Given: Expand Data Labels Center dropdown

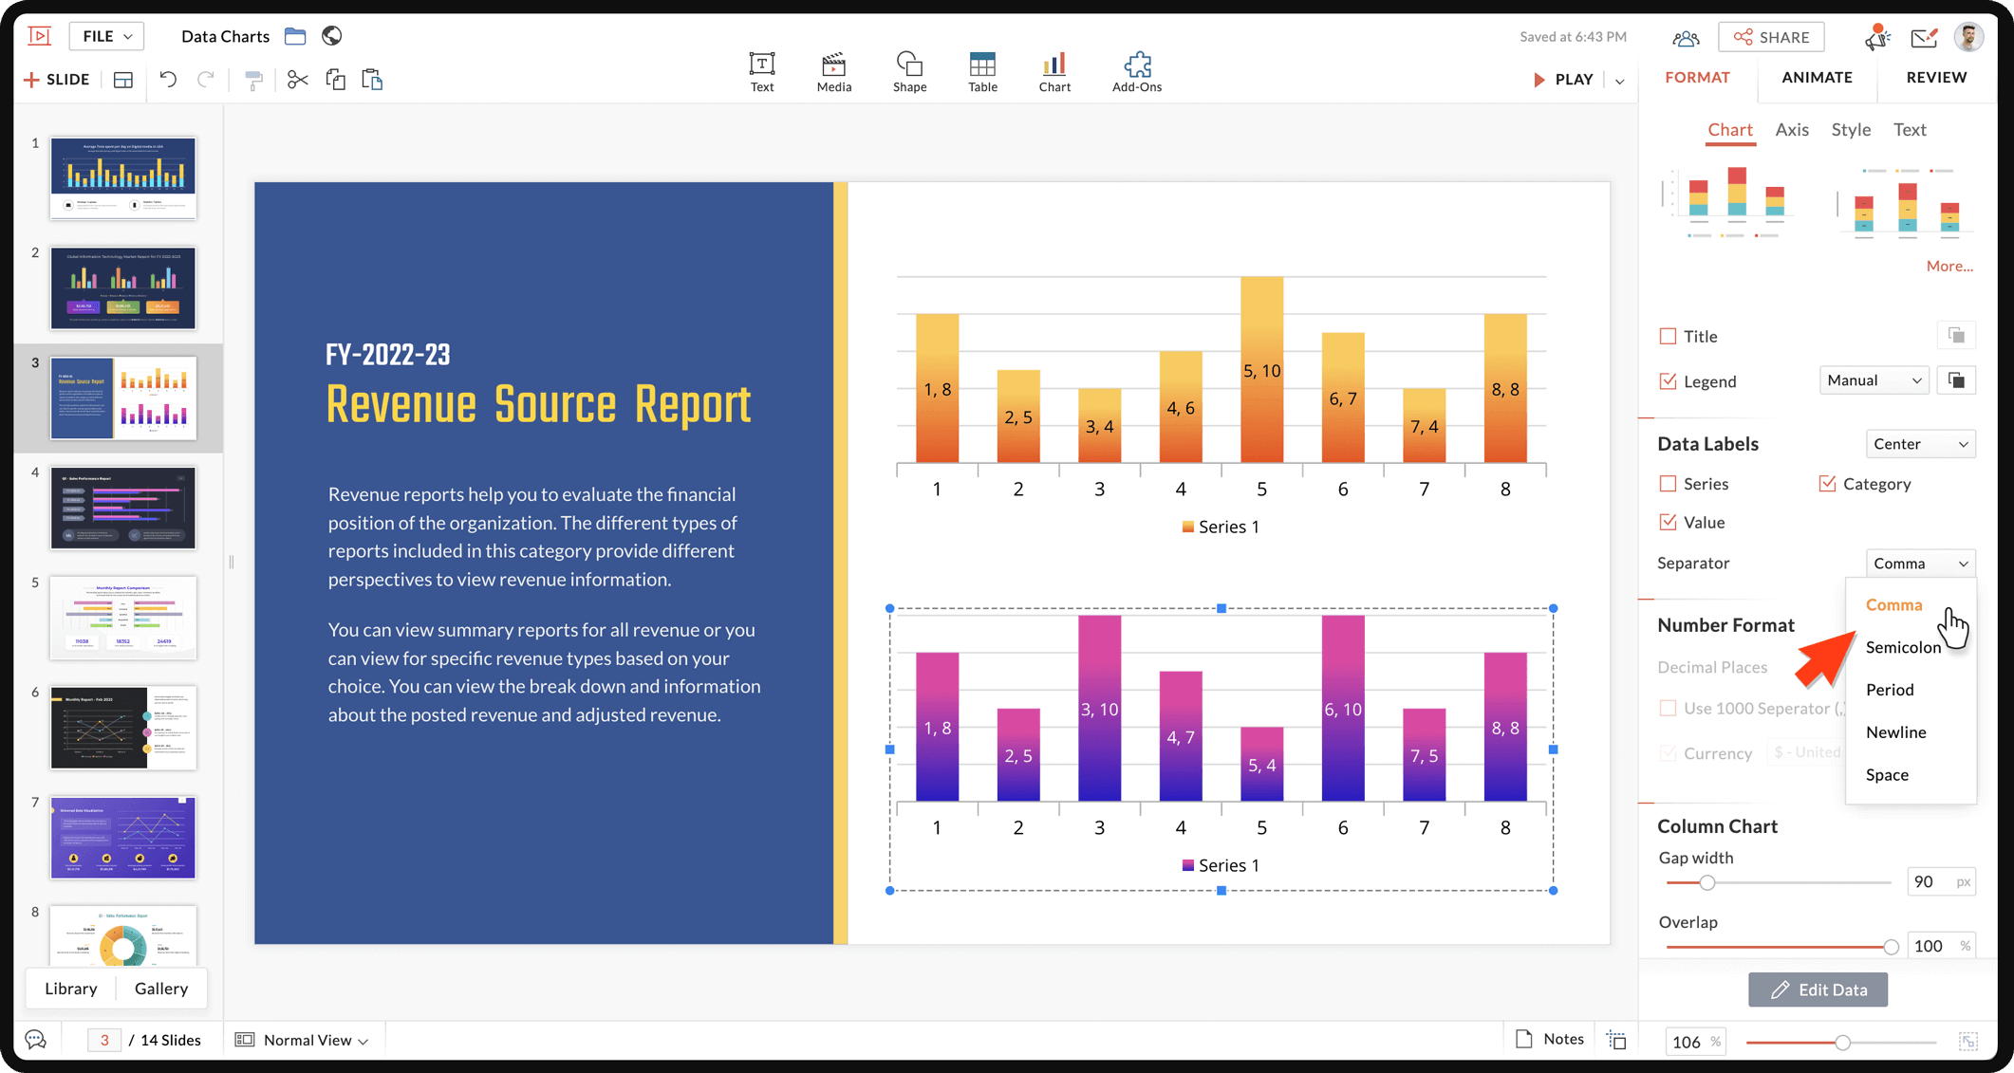Looking at the screenshot, I should 1920,444.
